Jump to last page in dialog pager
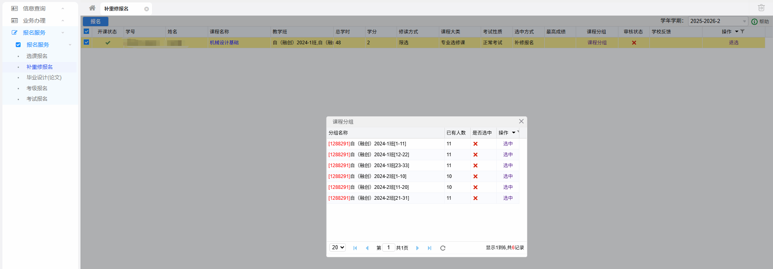 430,248
